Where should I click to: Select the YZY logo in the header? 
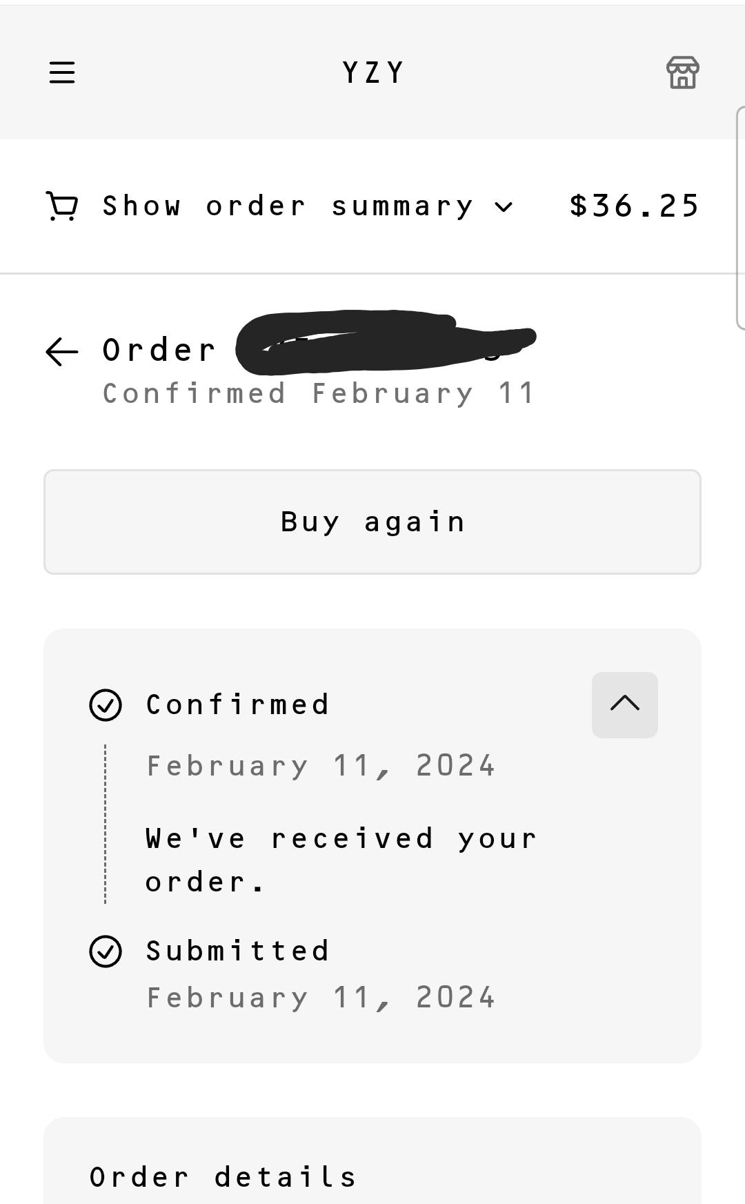tap(372, 72)
